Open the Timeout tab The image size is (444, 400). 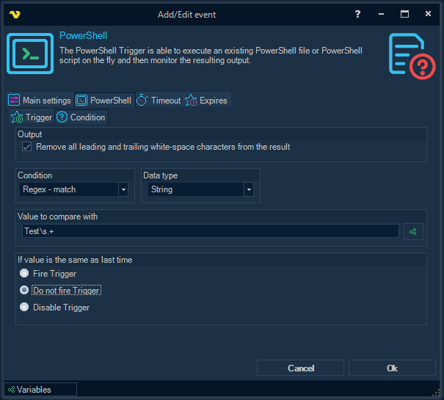(x=159, y=101)
